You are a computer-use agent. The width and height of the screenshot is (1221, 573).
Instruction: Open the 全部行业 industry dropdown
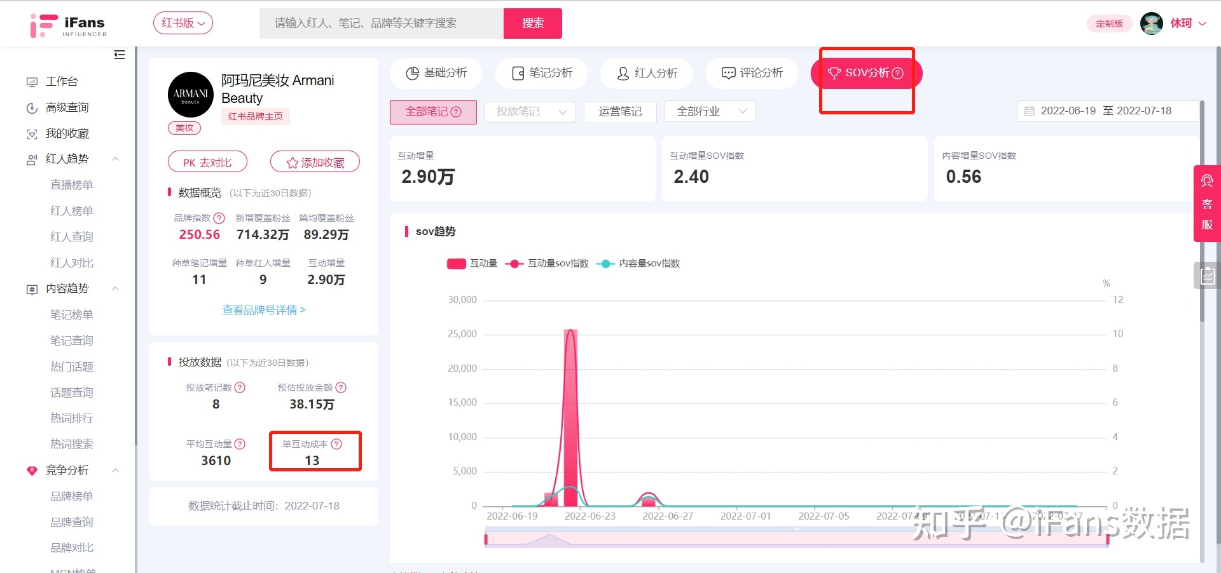click(710, 112)
